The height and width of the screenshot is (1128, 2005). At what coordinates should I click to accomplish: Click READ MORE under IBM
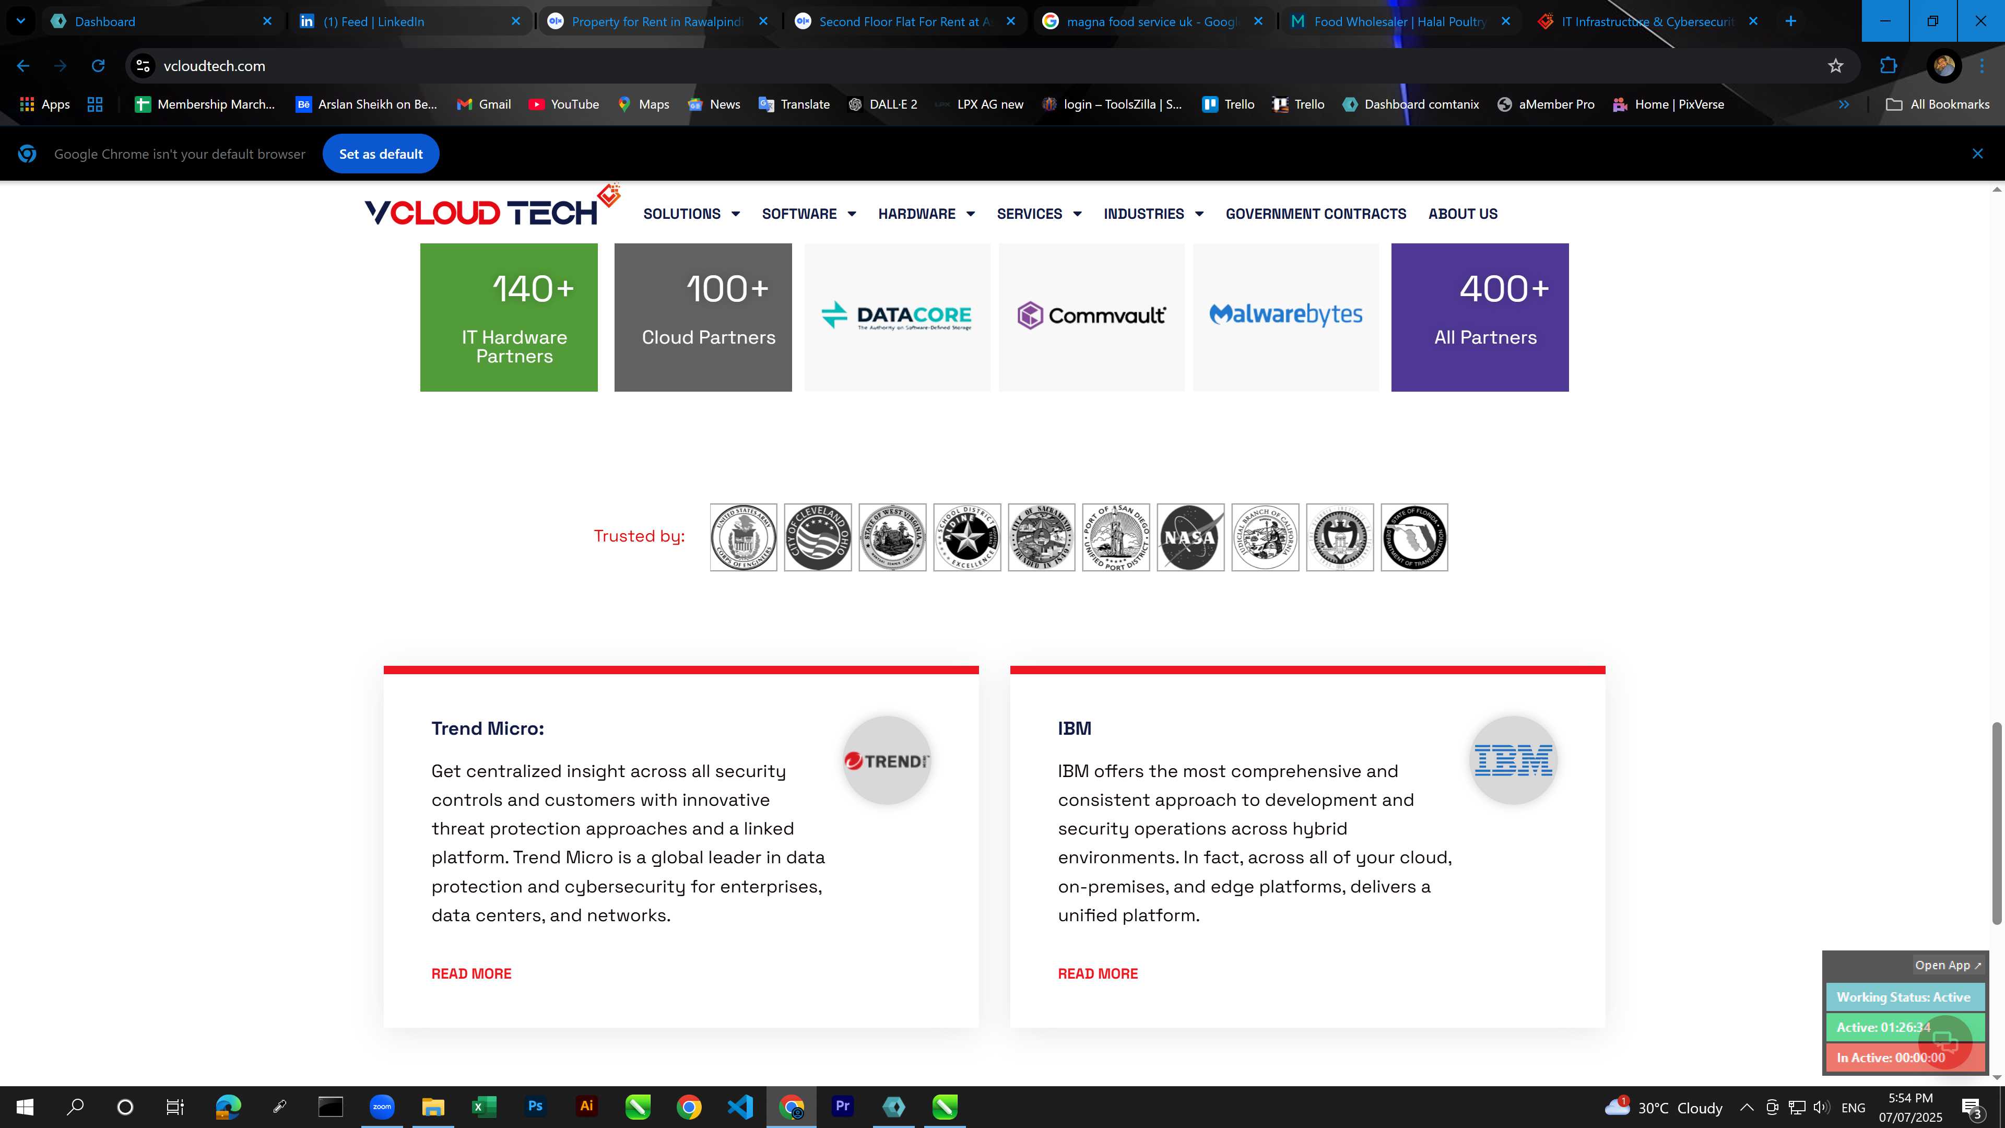pyautogui.click(x=1098, y=974)
